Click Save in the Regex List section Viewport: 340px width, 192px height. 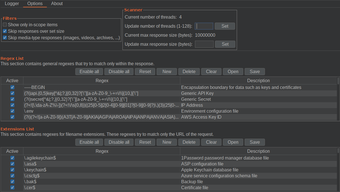[255, 72]
